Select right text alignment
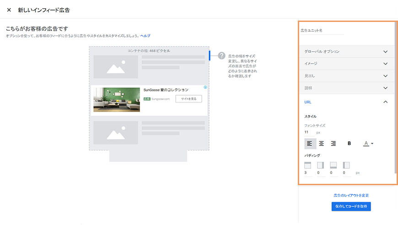 333,144
